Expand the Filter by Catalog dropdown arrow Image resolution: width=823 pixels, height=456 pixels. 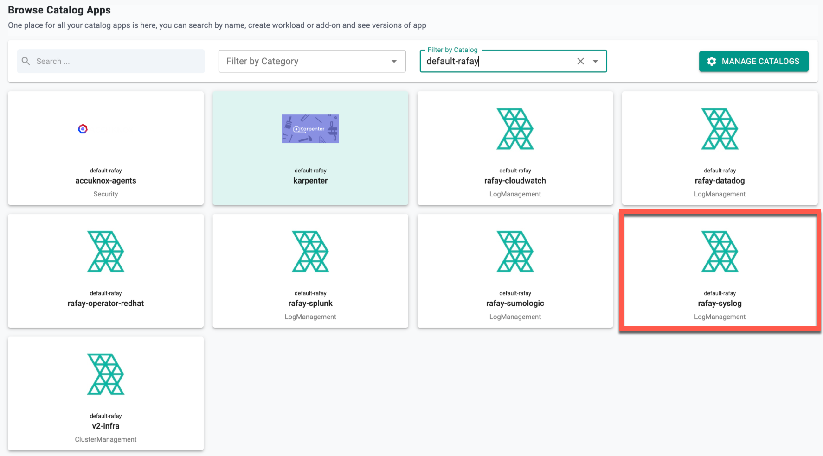(x=596, y=61)
